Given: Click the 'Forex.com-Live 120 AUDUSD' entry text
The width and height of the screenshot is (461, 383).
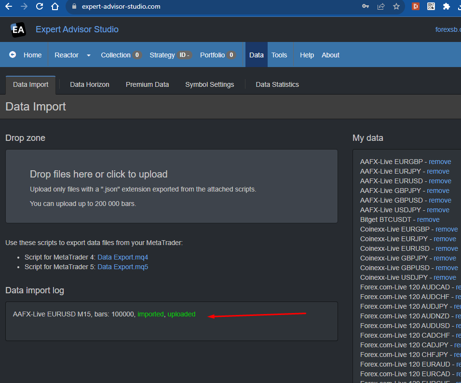Looking at the screenshot, I should [x=405, y=326].
